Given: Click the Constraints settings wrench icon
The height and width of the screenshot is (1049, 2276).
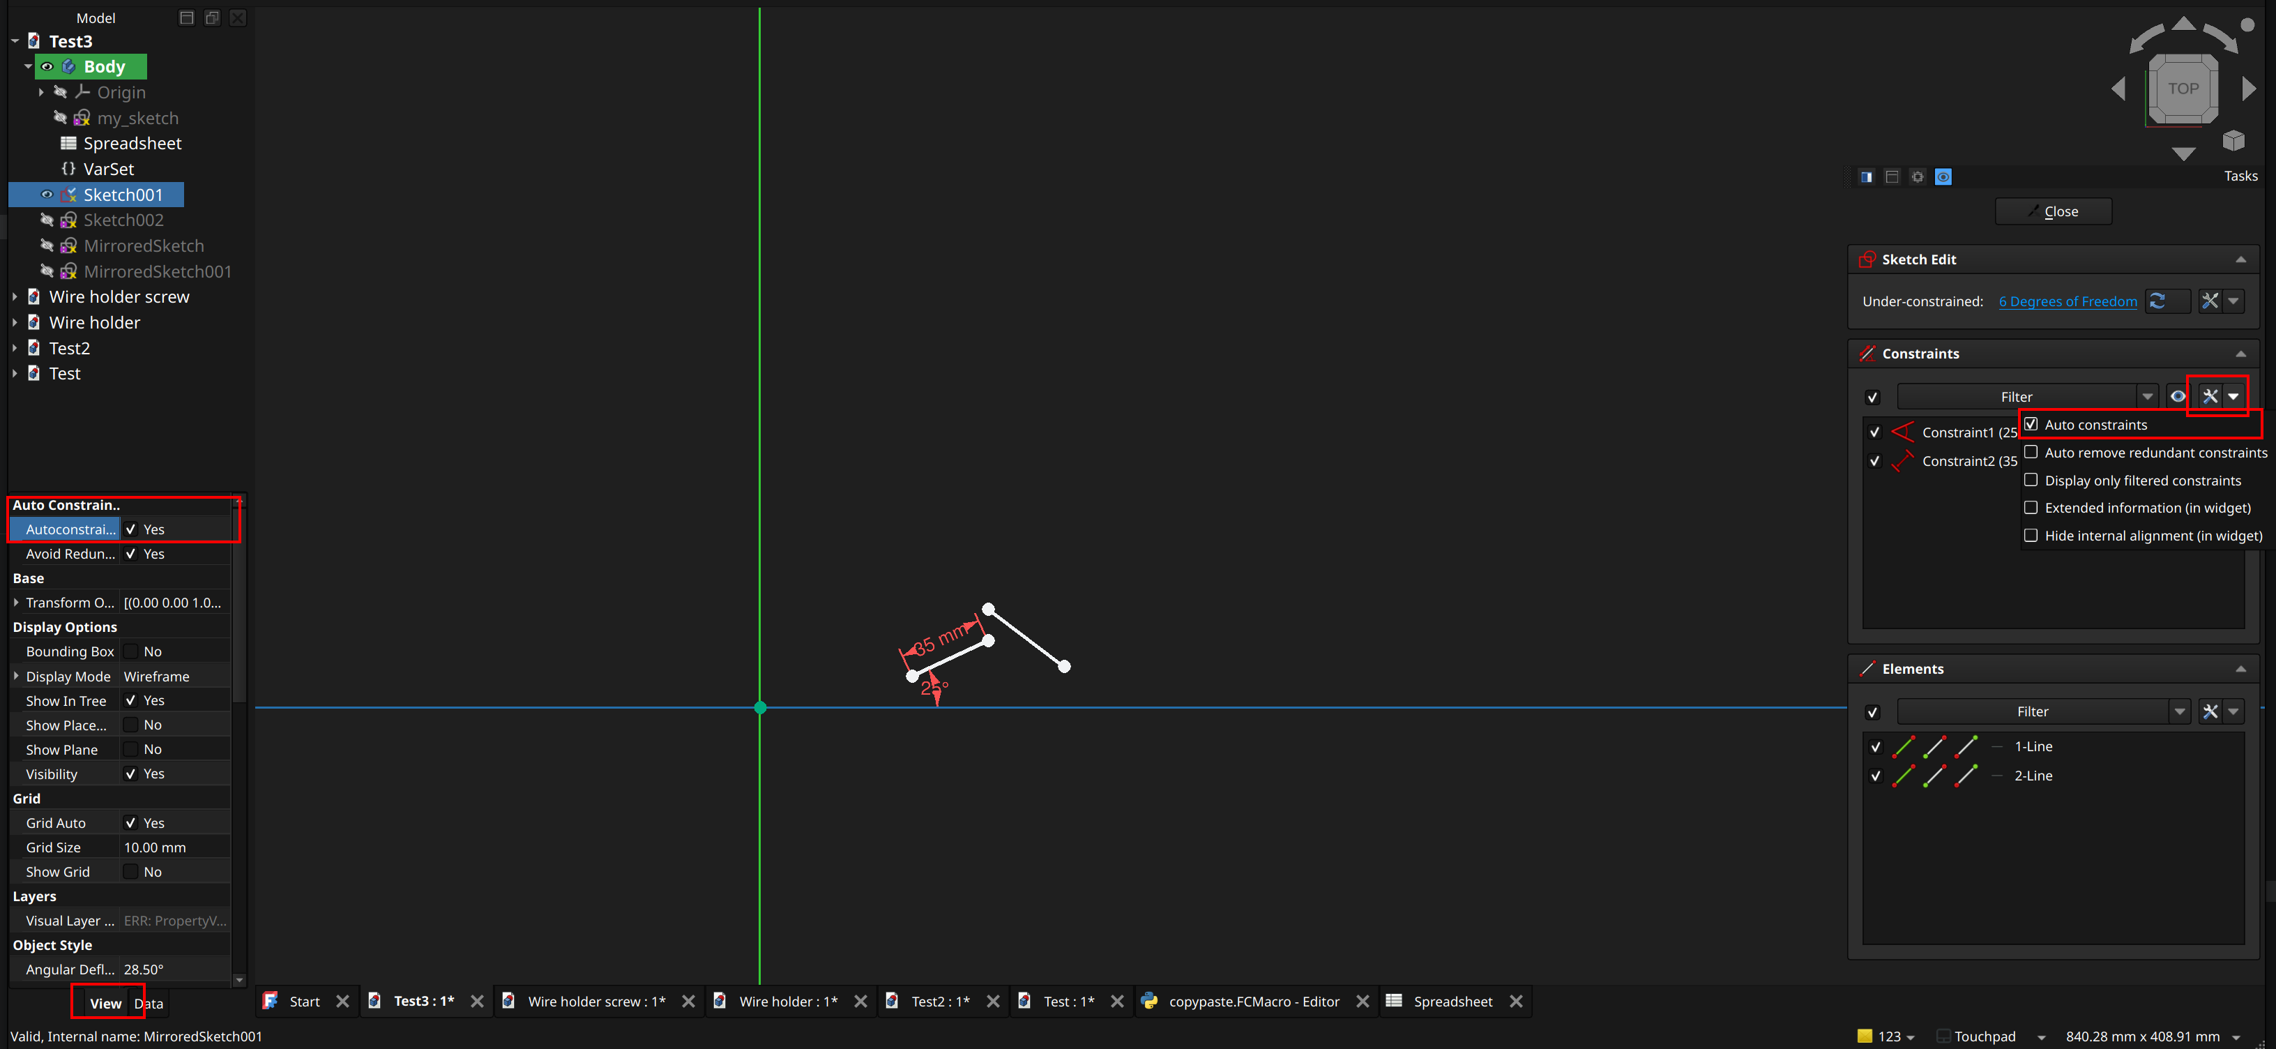Looking at the screenshot, I should coord(2209,397).
